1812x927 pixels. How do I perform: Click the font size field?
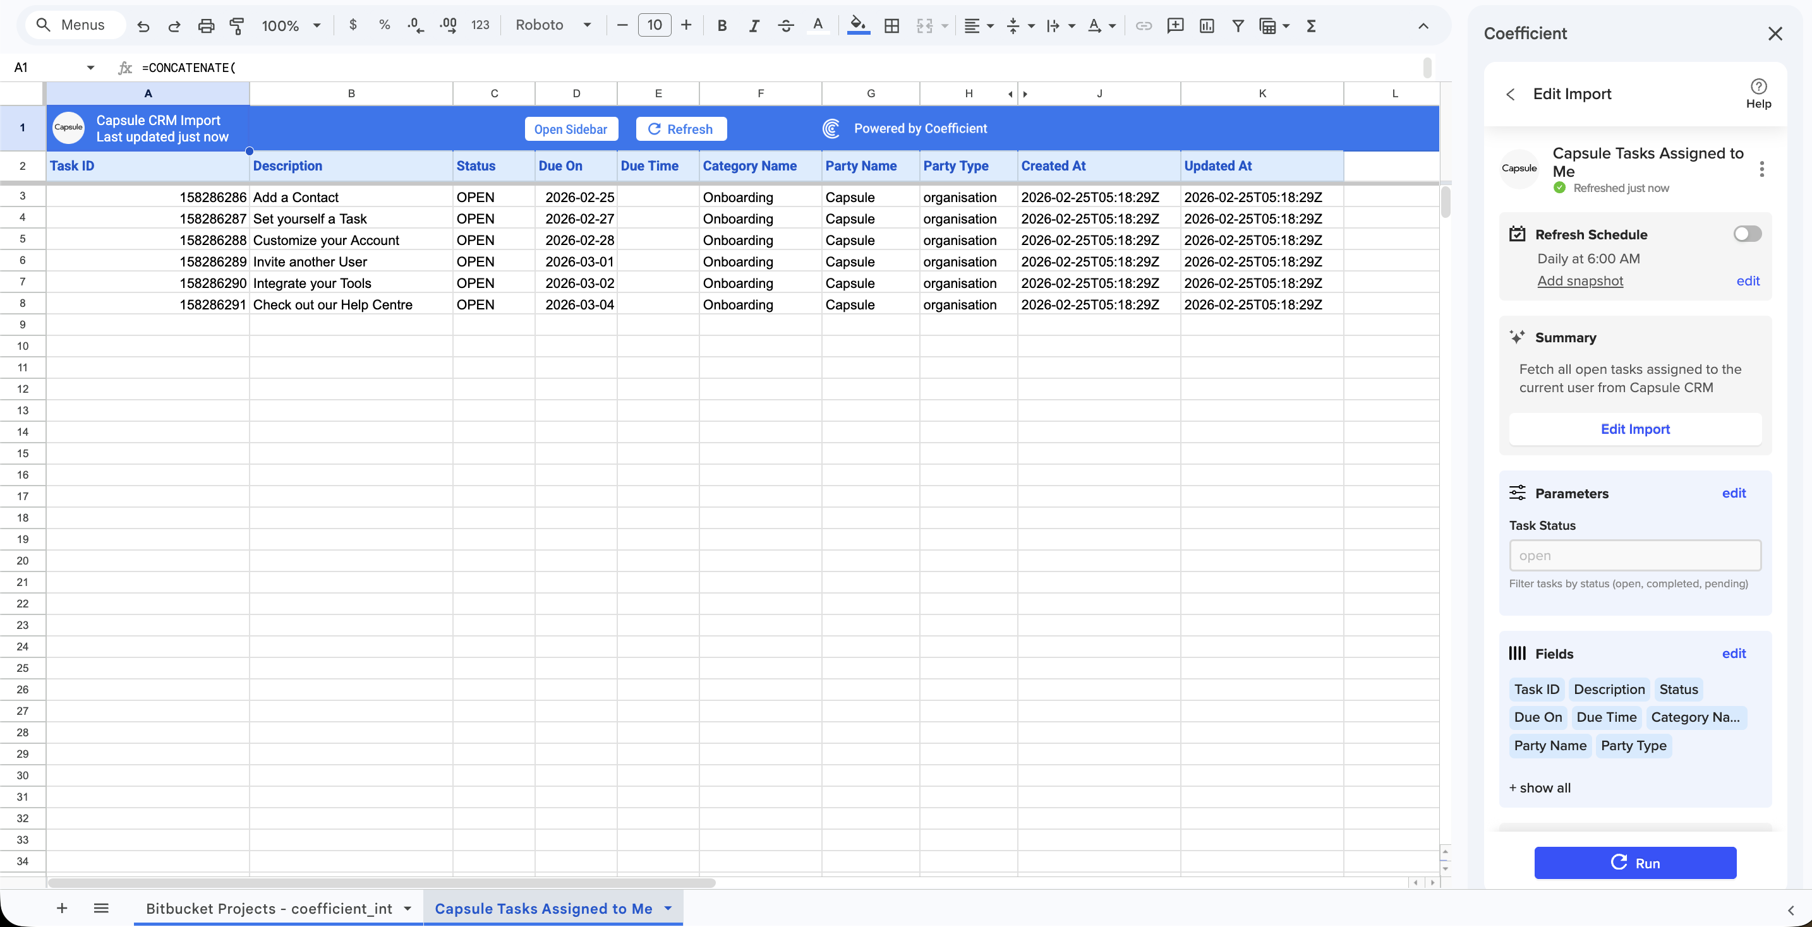point(654,26)
